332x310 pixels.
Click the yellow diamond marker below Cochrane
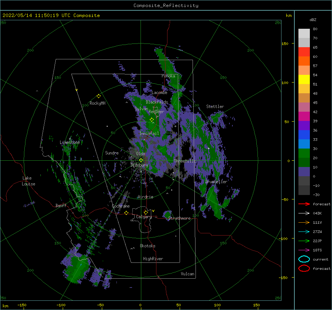[x=126, y=213]
